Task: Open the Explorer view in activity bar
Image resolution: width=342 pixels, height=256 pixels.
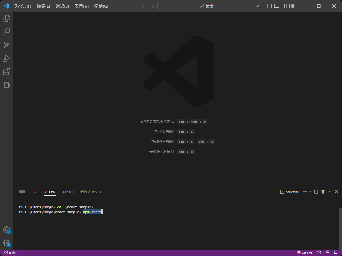Action: coord(7,18)
